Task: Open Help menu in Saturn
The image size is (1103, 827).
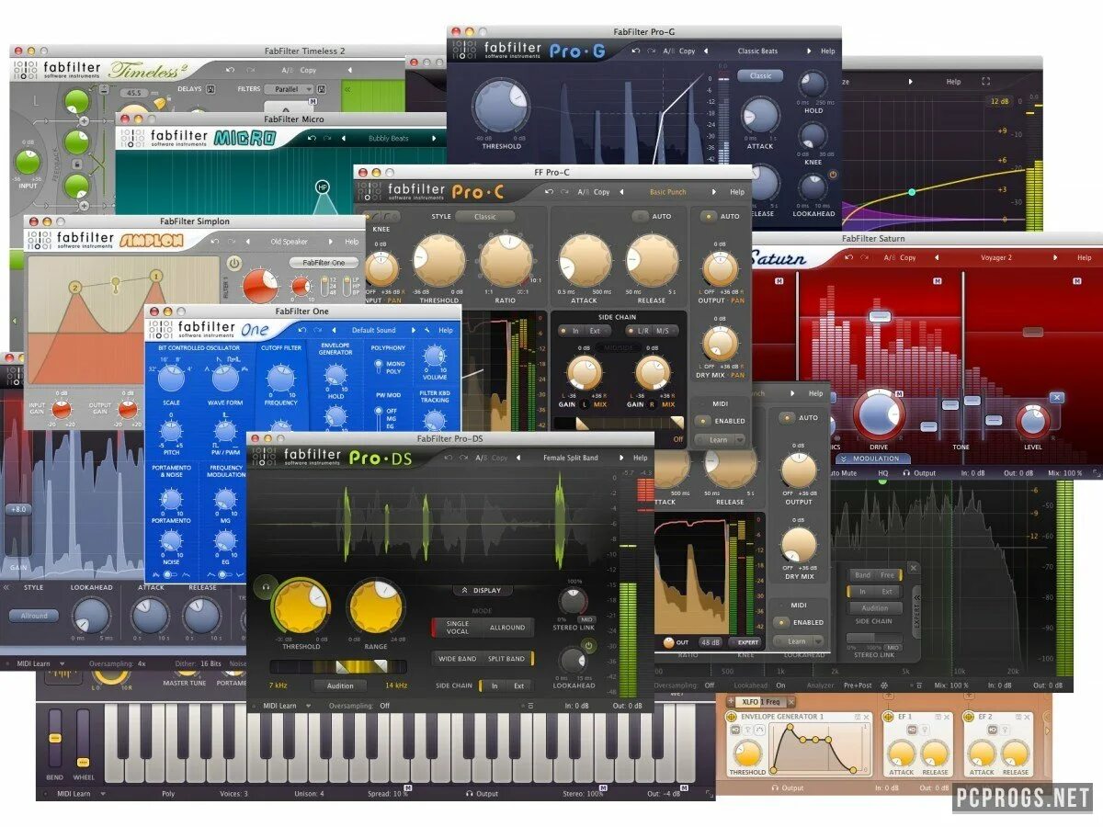Action: point(1085,258)
